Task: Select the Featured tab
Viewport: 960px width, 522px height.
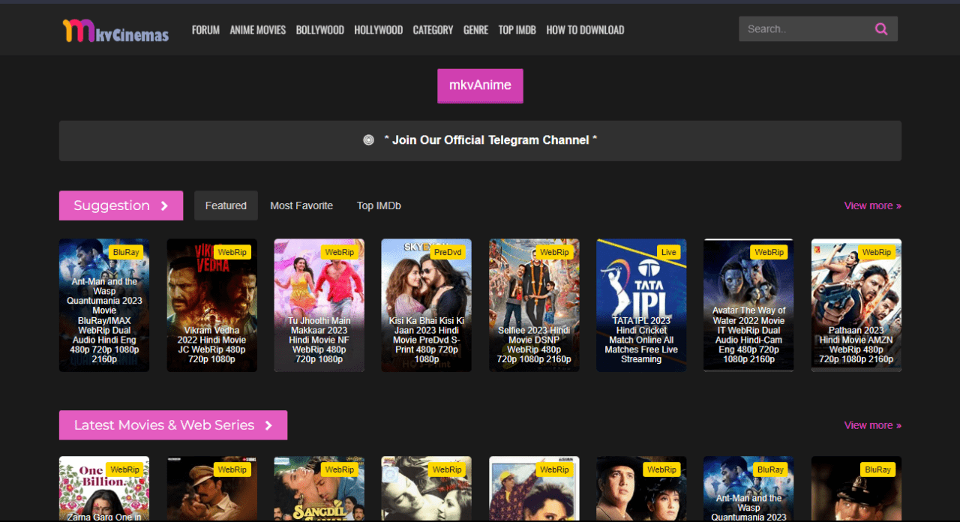Action: (x=226, y=205)
